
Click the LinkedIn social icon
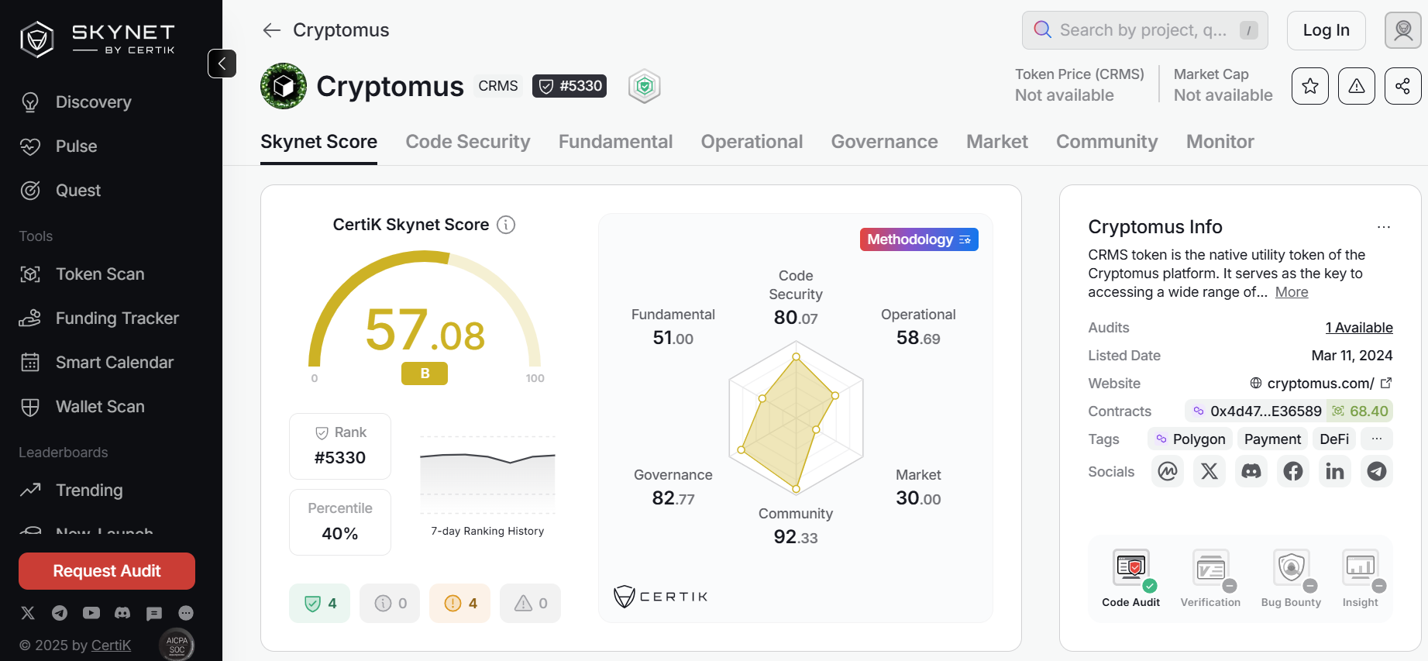(1334, 471)
